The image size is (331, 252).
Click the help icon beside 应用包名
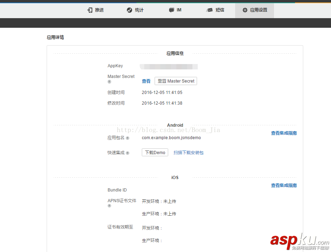click(x=128, y=138)
